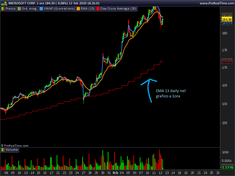235x176 pixels.
Task: Click the feb month label on time axis
Action: (x=115, y=173)
